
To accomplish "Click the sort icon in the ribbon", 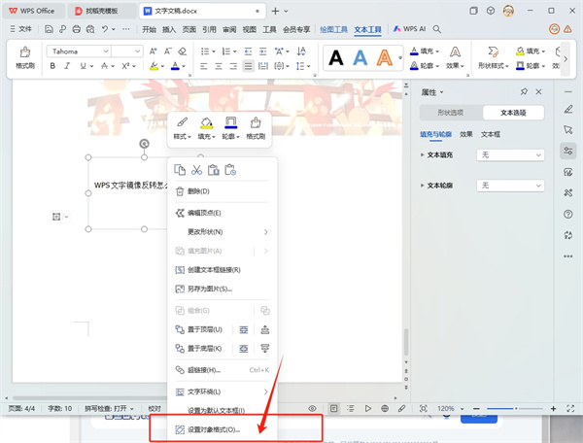I will click(x=301, y=51).
